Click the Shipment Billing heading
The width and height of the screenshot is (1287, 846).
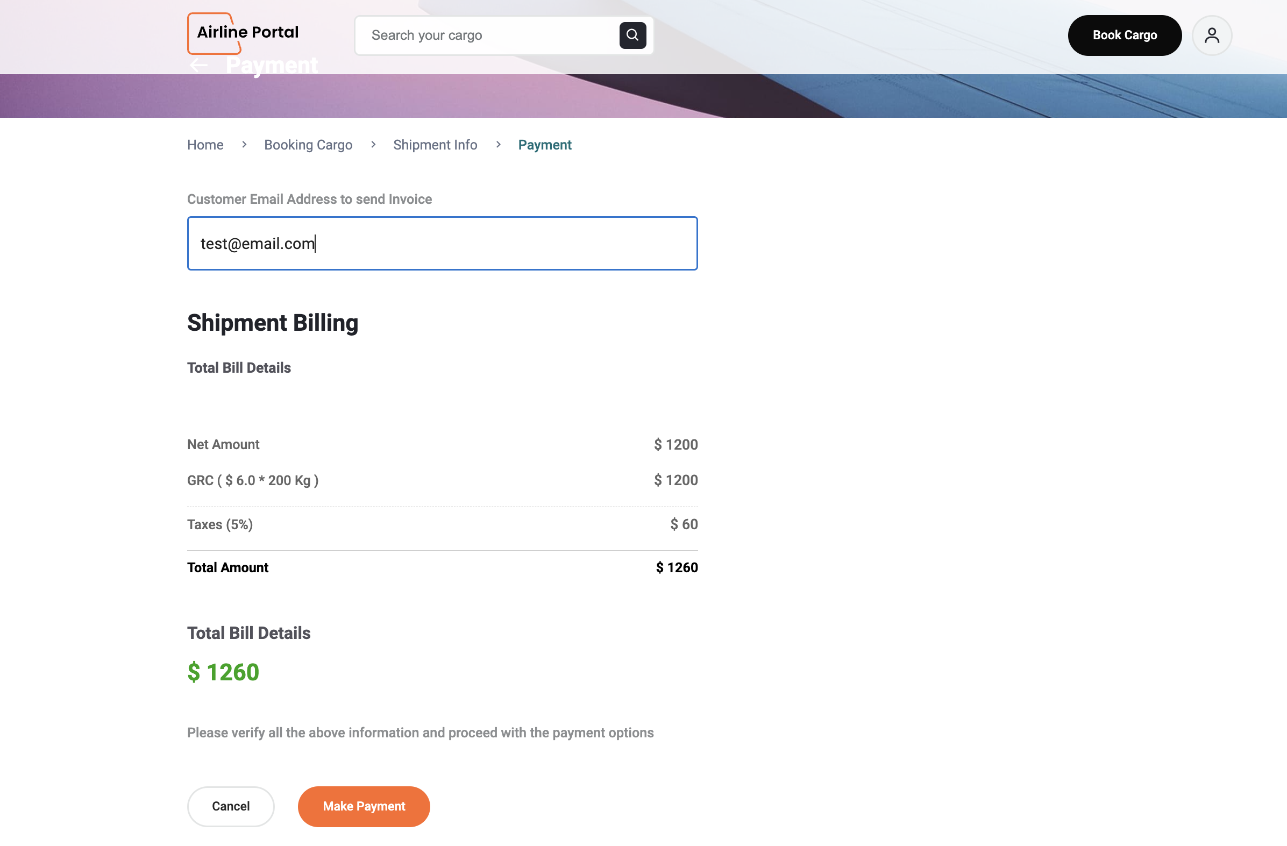click(273, 322)
